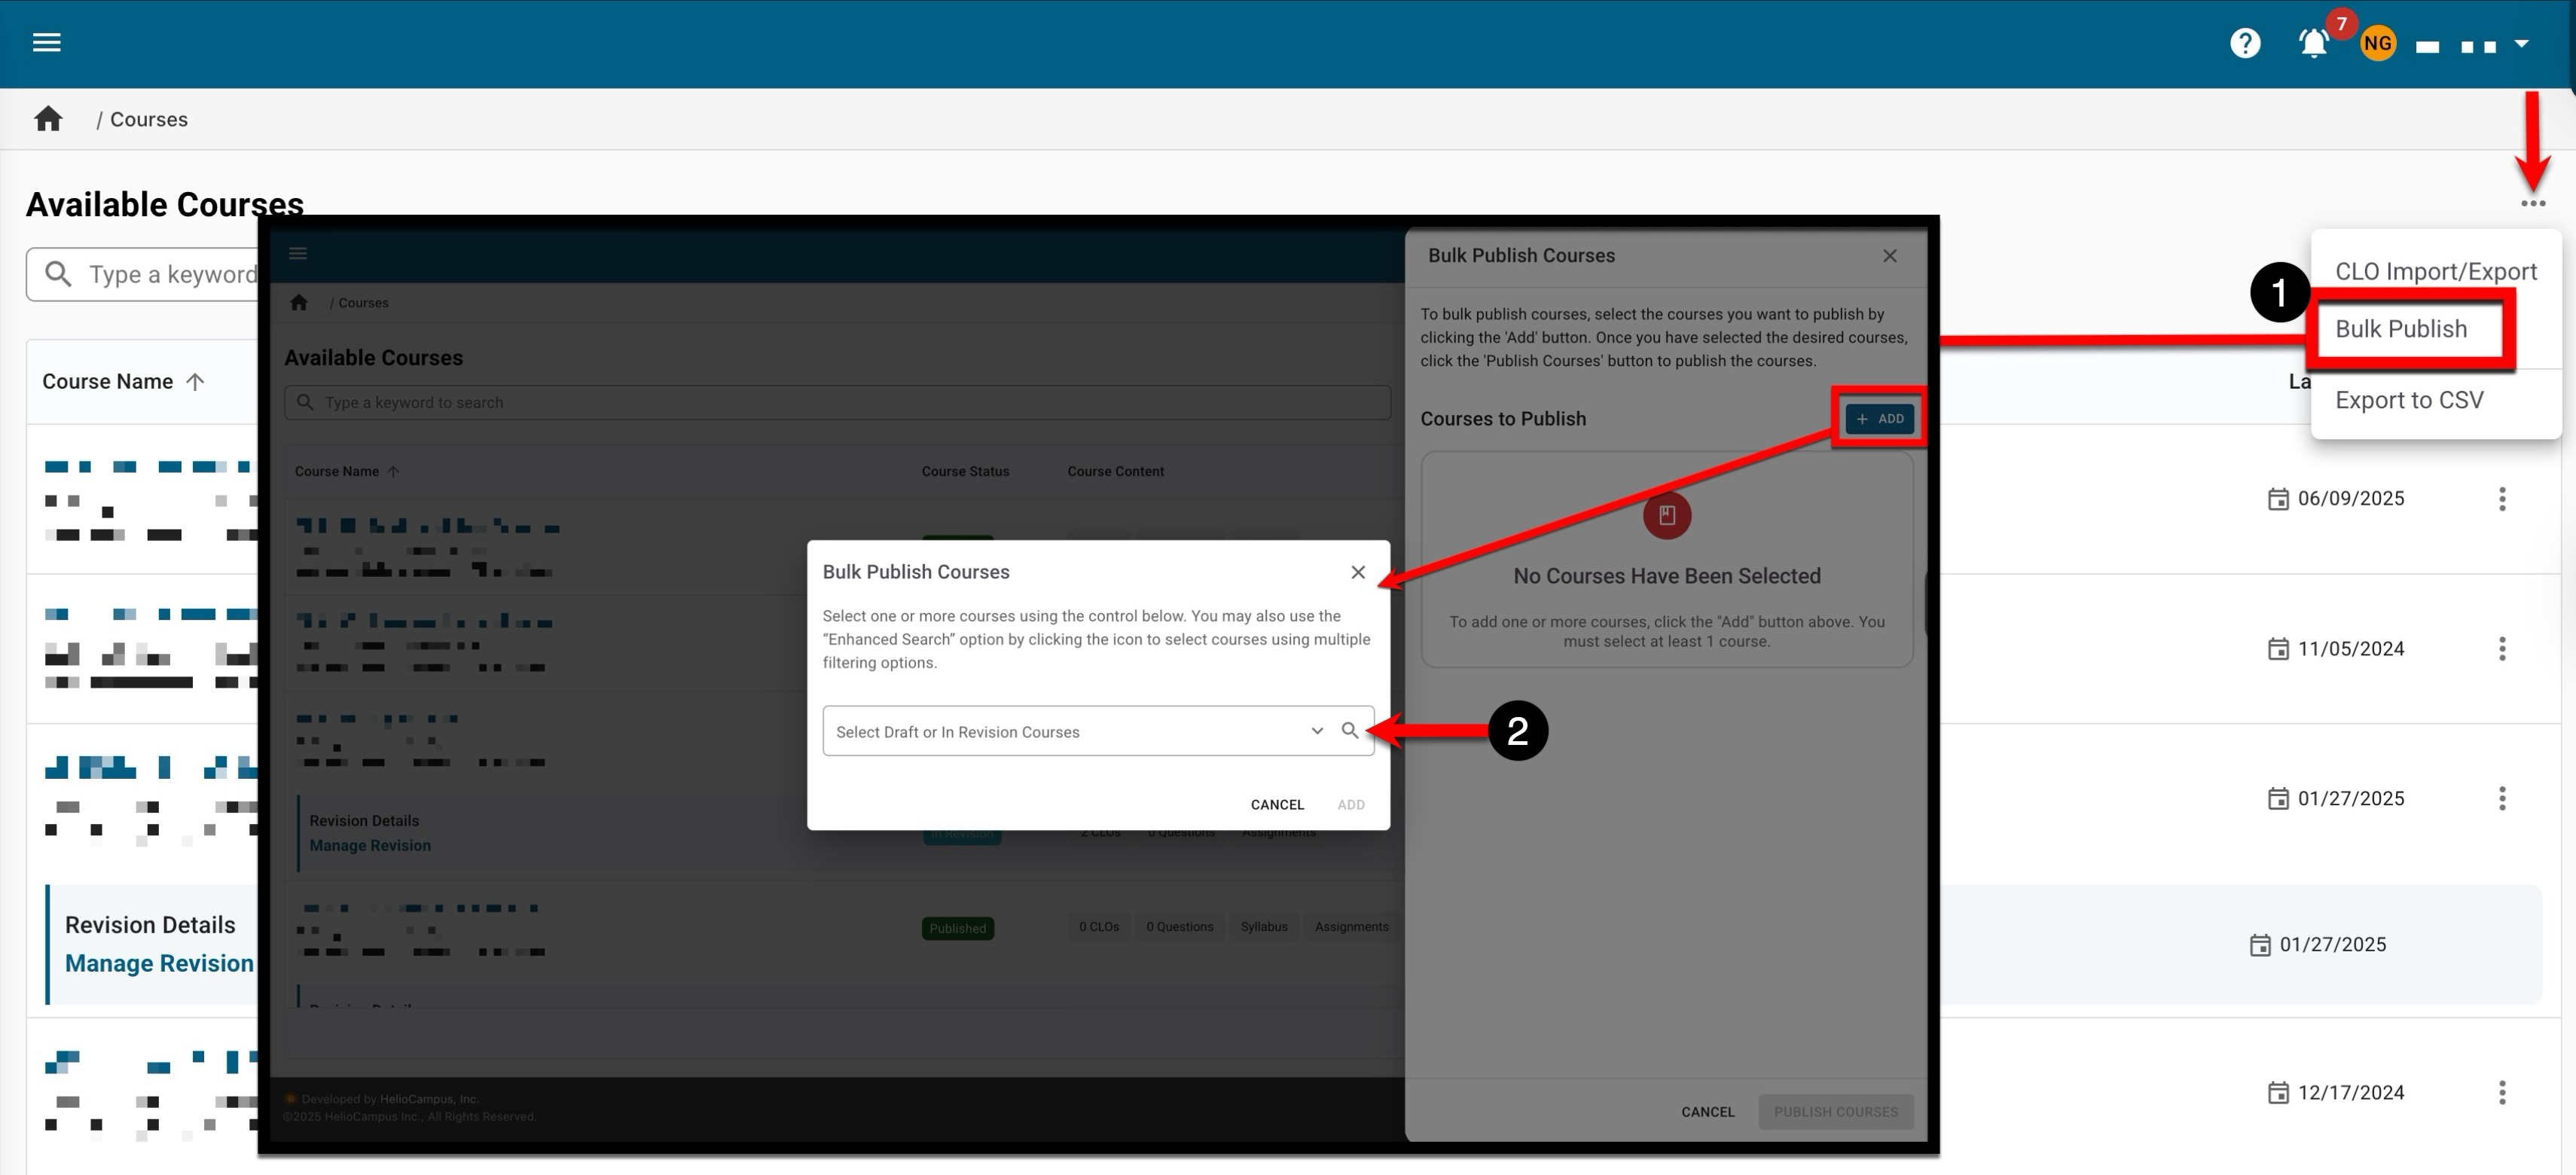2576x1175 pixels.
Task: Click the NG user avatar
Action: [x=2377, y=43]
